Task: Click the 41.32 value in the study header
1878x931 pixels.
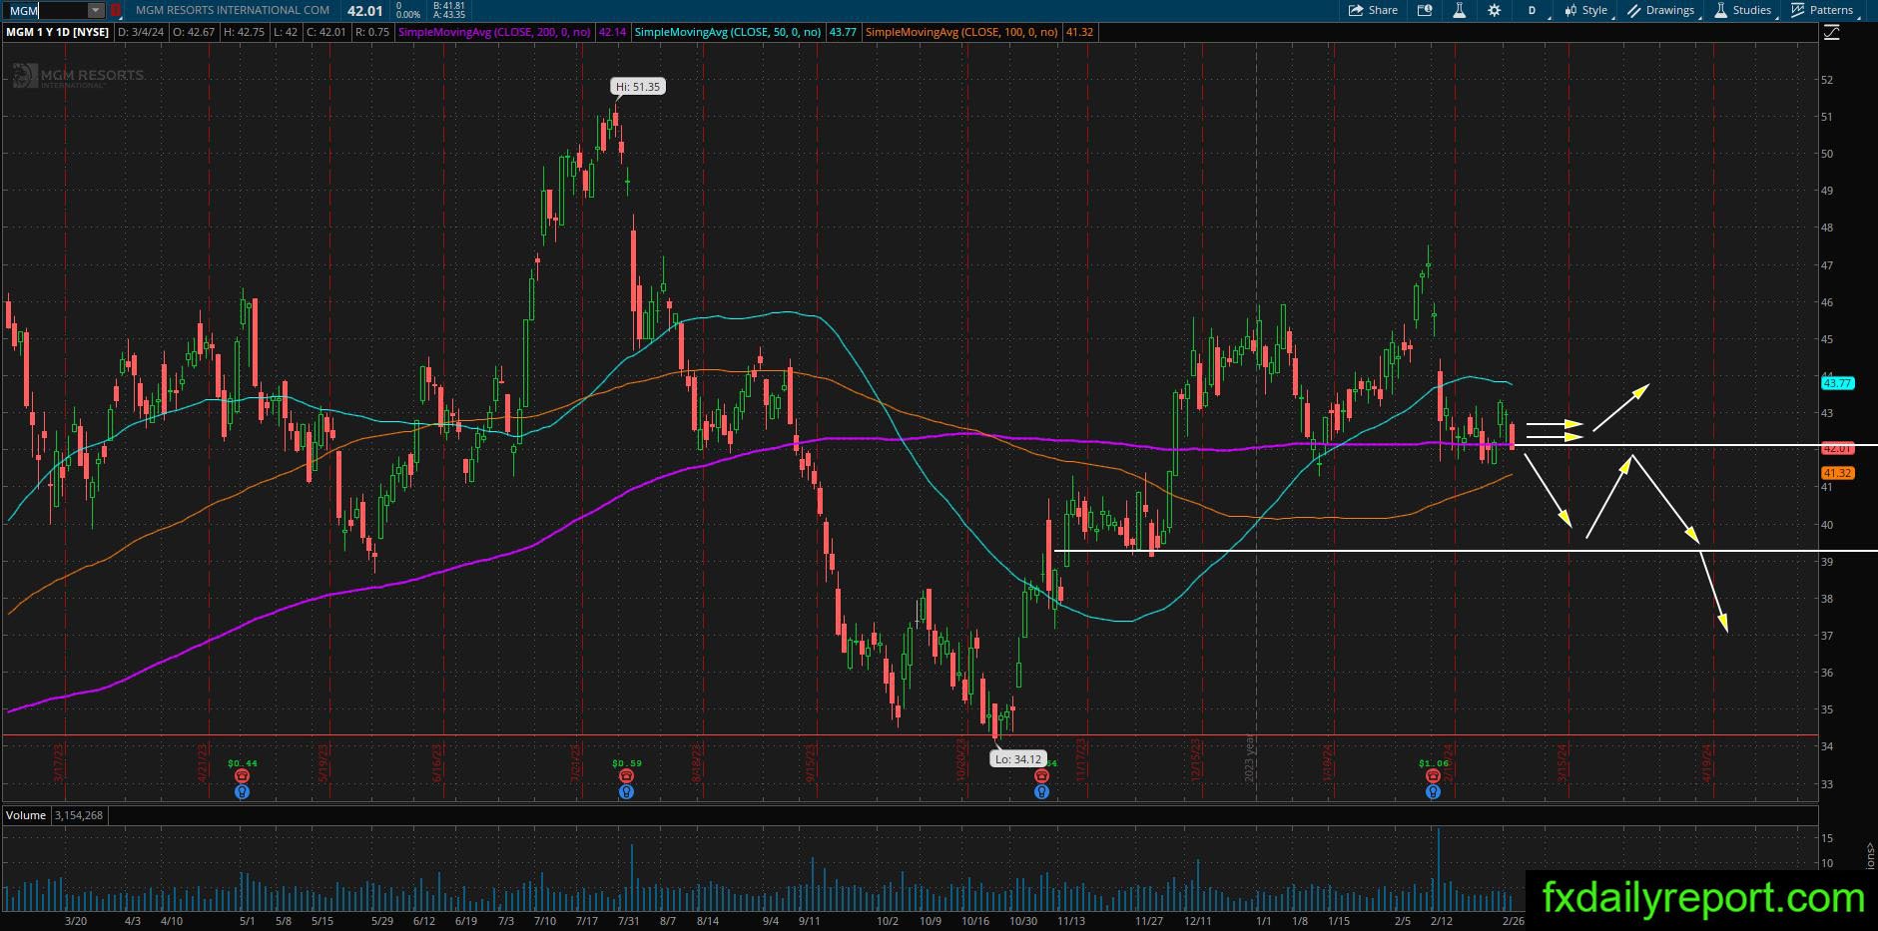Action: tap(1079, 32)
